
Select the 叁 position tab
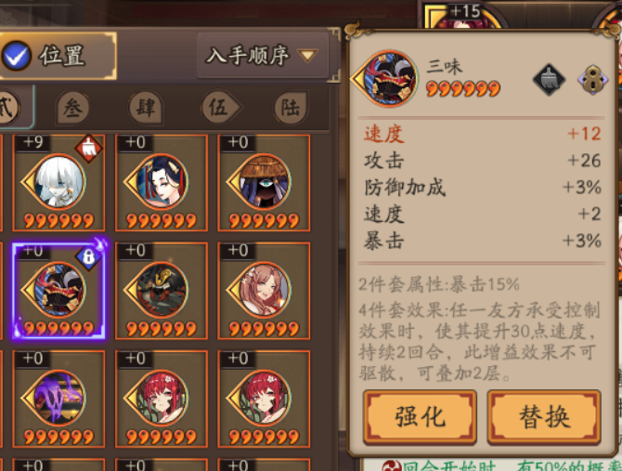(x=73, y=107)
